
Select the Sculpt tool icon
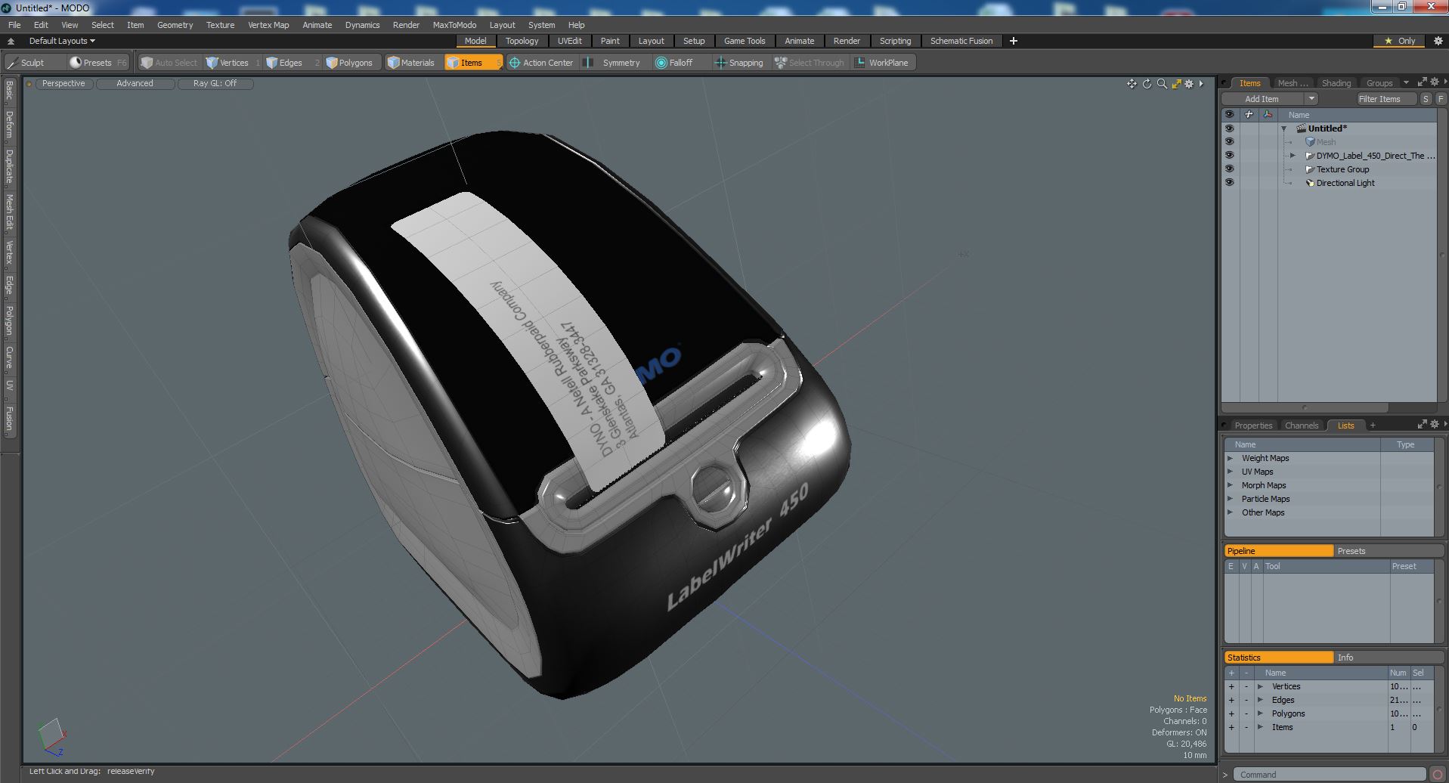[x=13, y=63]
